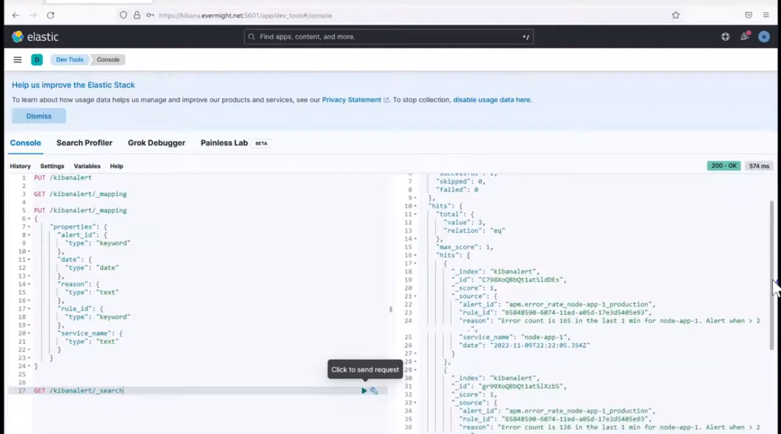Screen dimensions: 781x434
Task: Collapse the date fold at line 11
Action: (x=29, y=260)
